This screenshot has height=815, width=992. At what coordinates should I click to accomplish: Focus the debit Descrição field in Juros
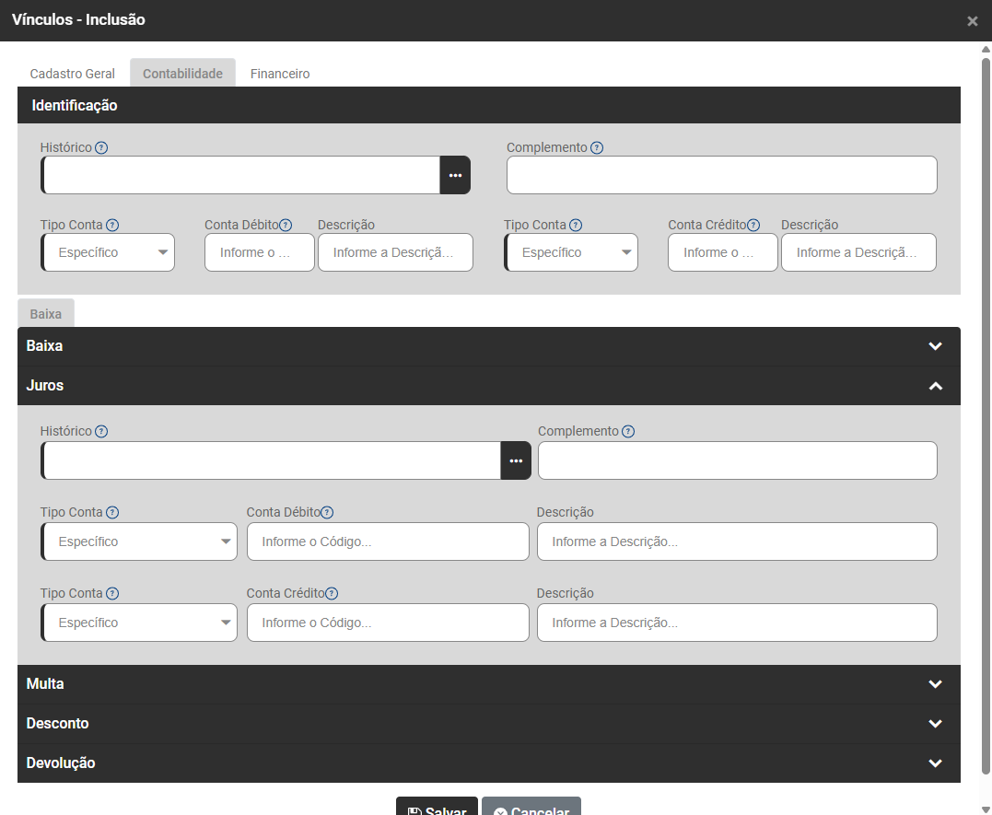click(737, 541)
